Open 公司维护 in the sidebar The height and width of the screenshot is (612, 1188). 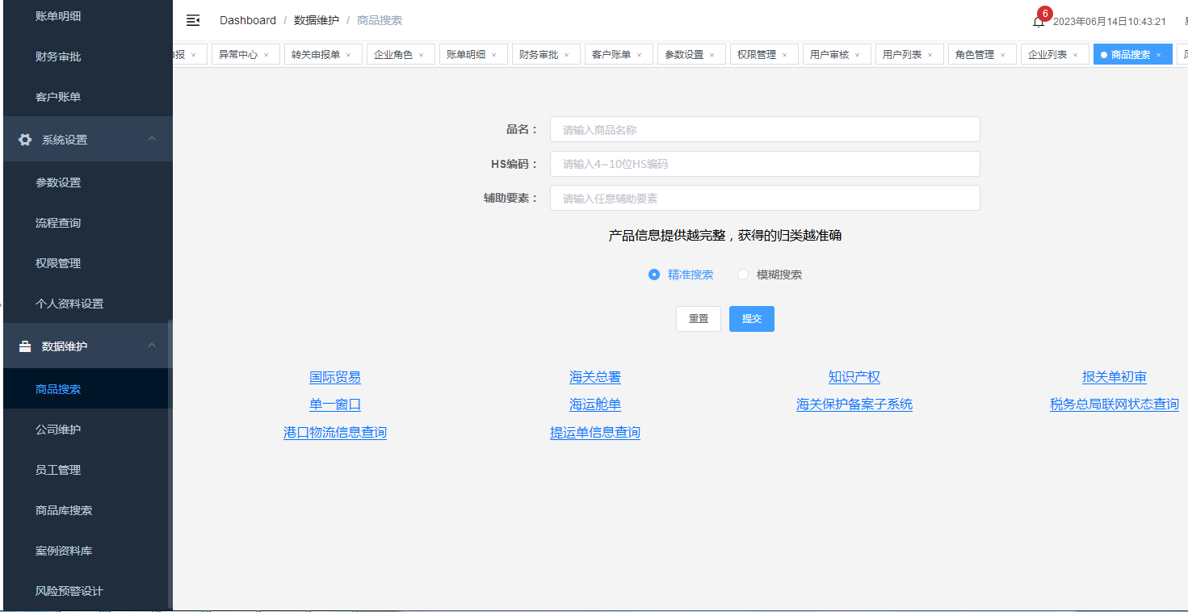[58, 430]
